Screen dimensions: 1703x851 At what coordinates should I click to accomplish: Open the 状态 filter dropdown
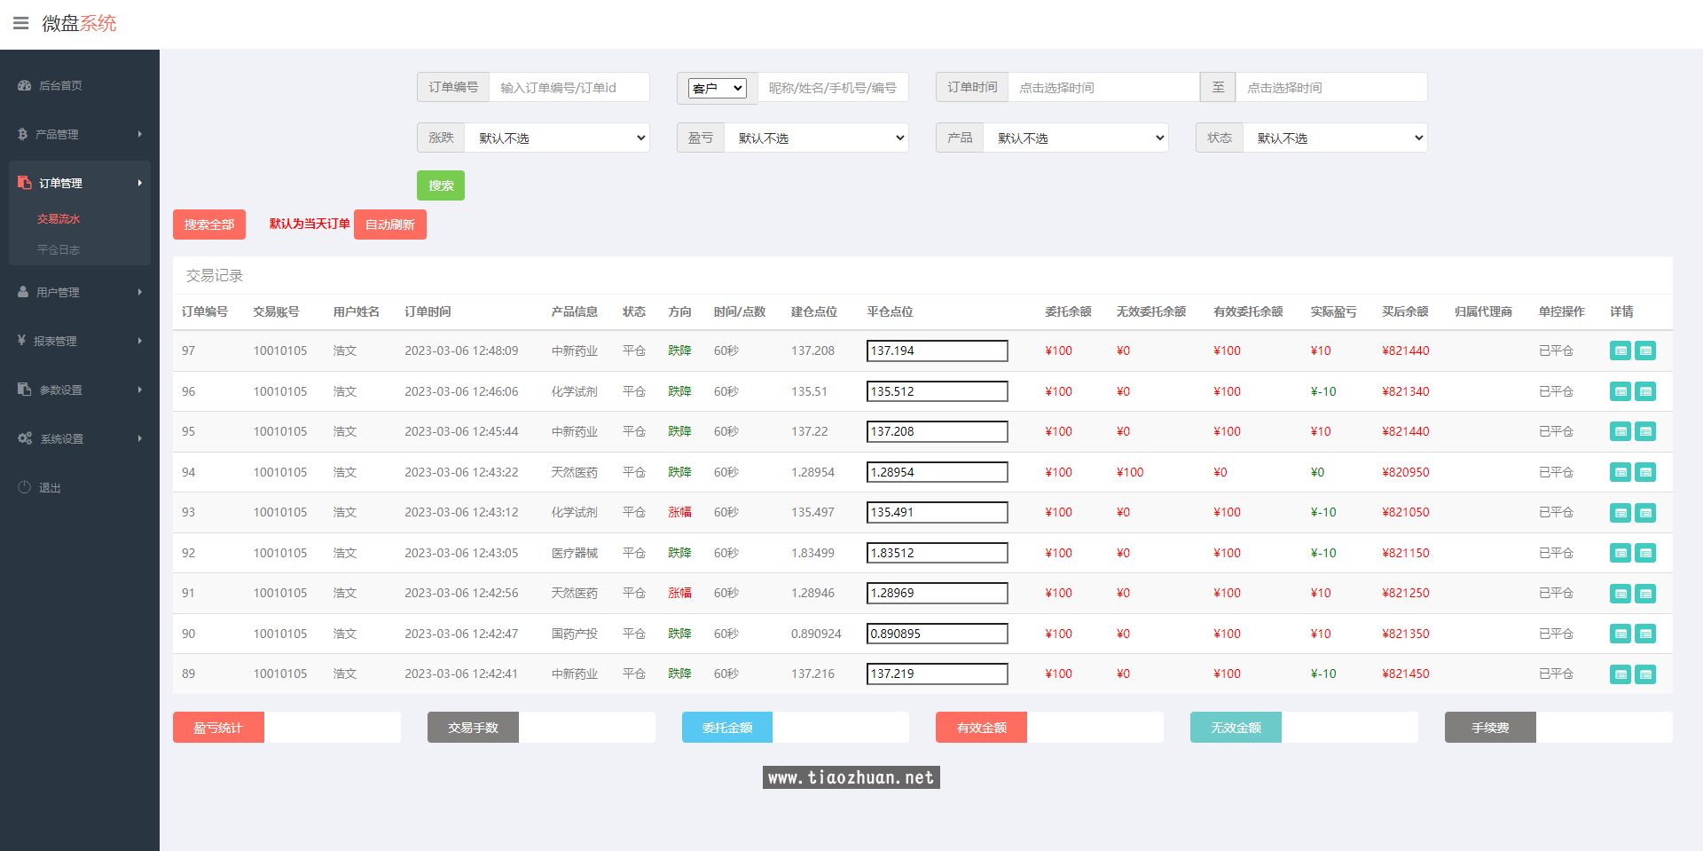(x=1335, y=138)
